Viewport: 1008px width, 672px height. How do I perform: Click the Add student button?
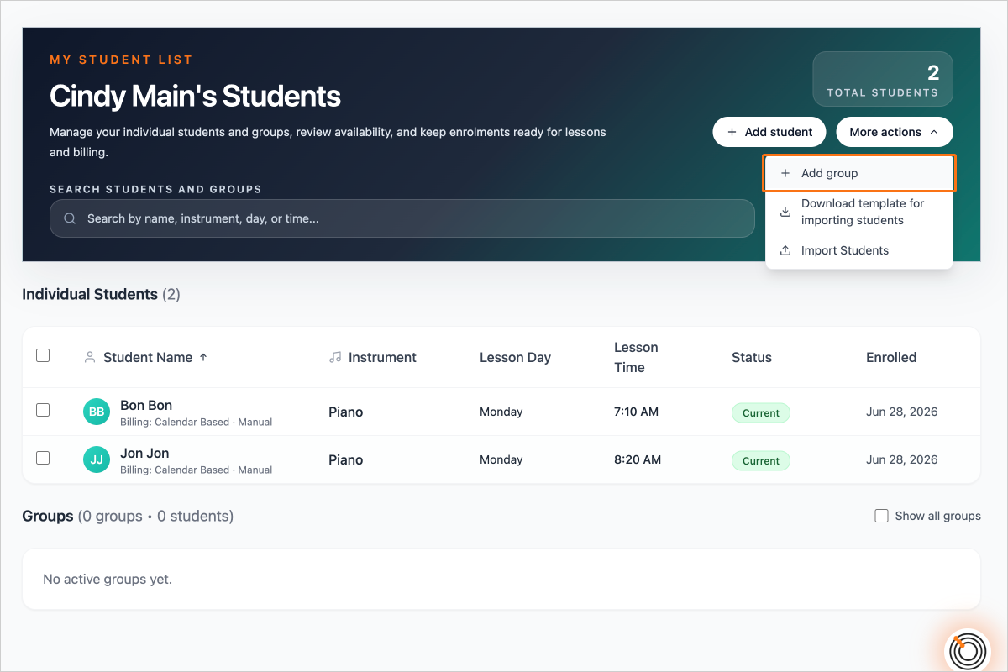click(x=769, y=132)
